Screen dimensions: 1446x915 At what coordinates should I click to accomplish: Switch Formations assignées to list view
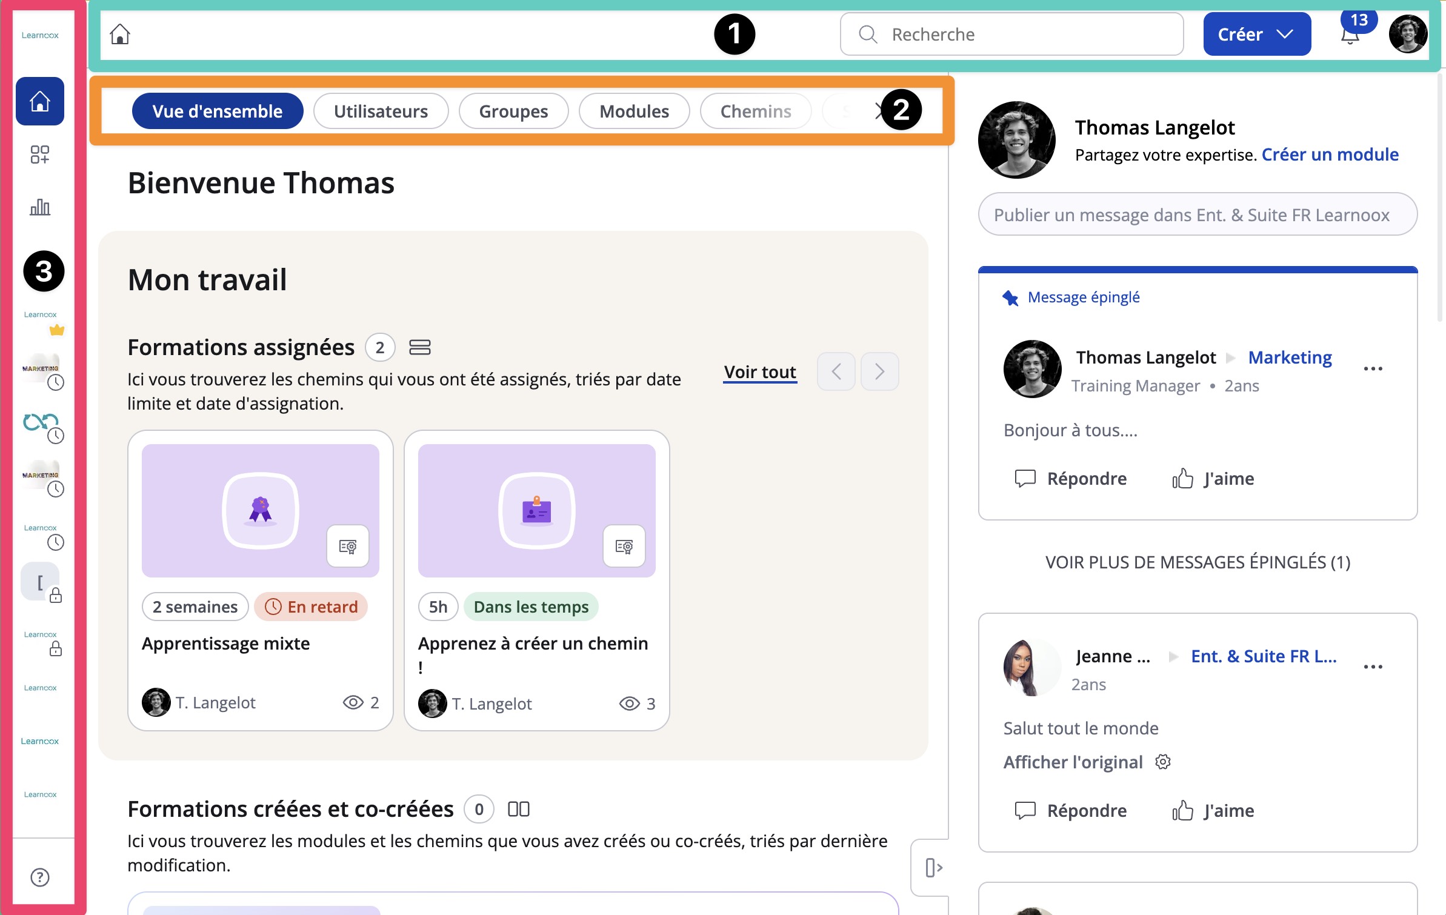pos(419,347)
